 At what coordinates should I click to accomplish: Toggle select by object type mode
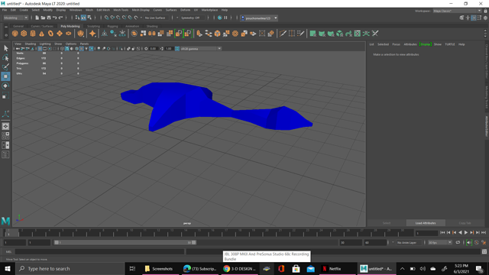pyautogui.click(x=83, y=18)
